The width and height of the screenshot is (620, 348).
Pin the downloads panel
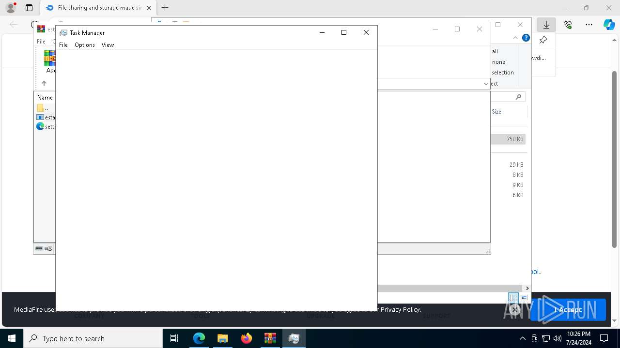[543, 40]
